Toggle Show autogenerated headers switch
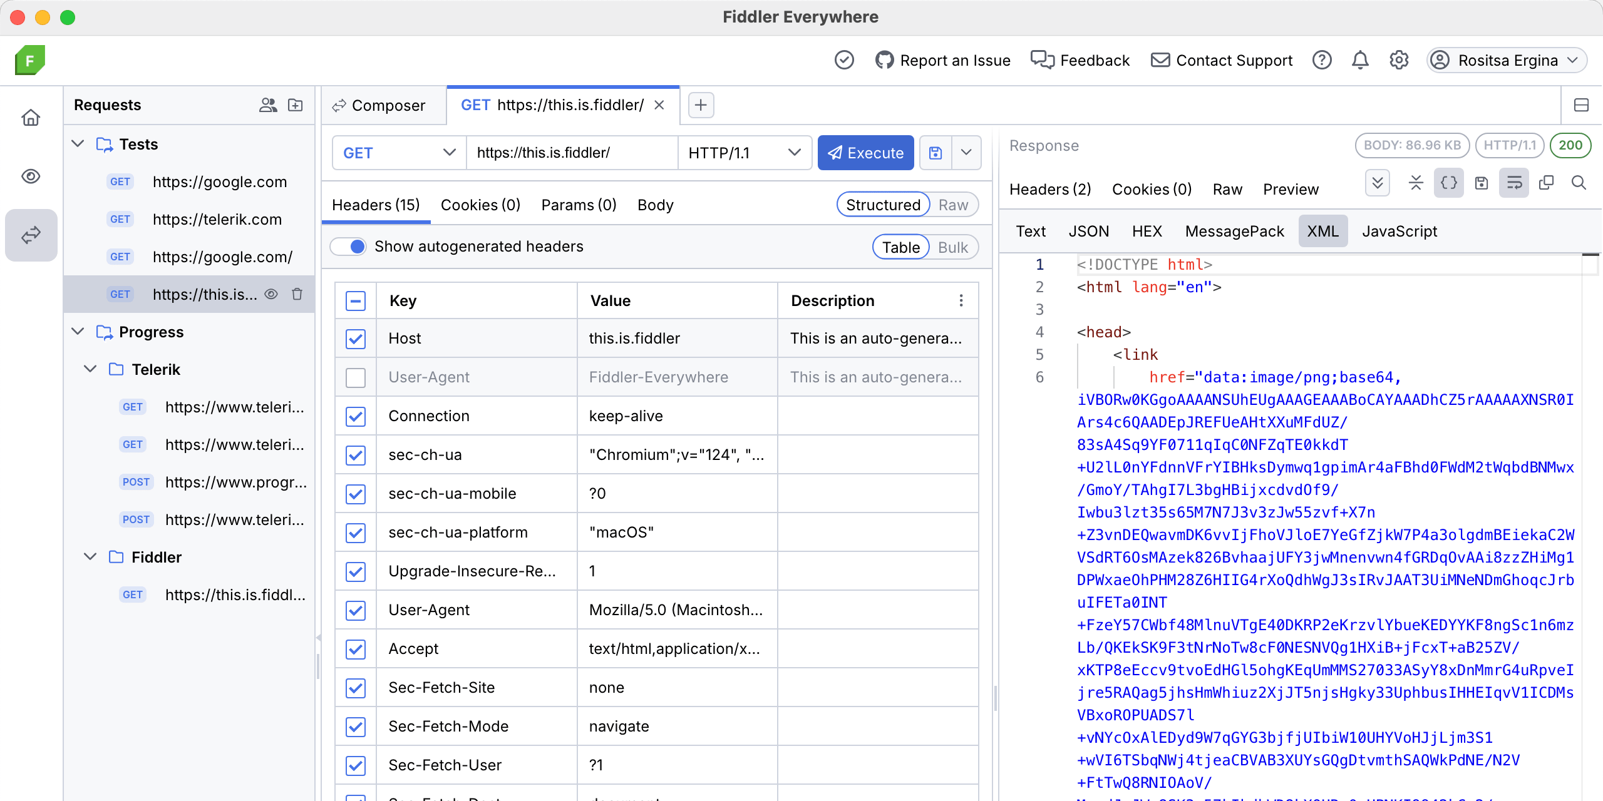 pos(349,247)
